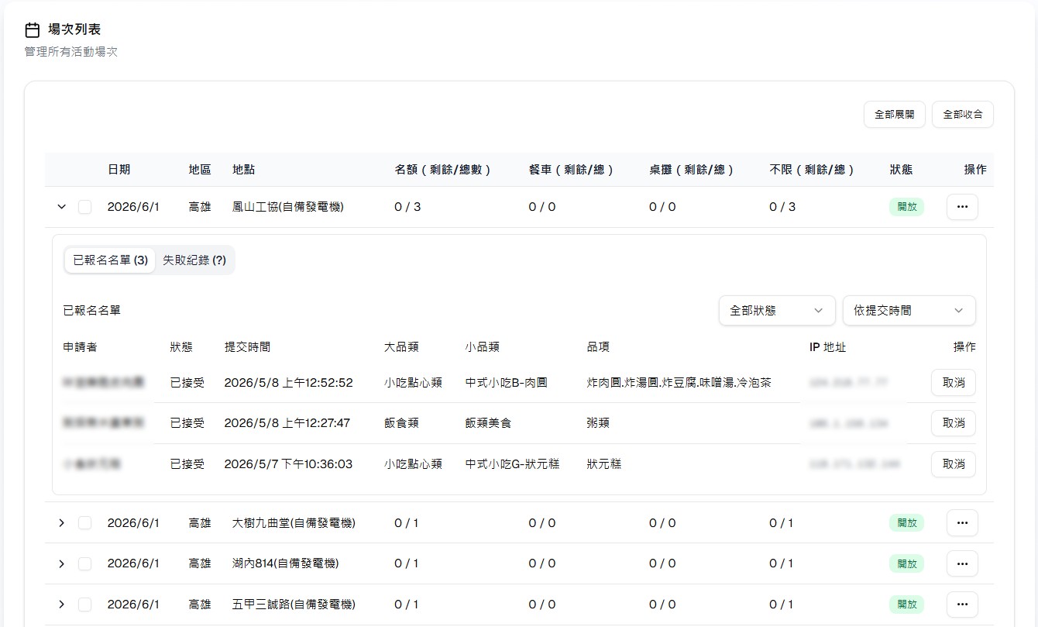Tick the checkbox for 鳳山工協 session

(x=85, y=207)
